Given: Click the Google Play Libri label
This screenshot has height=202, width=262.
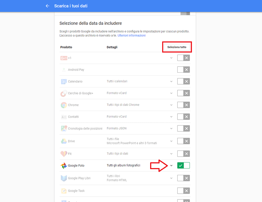Looking at the screenshot, I should 79,178.
